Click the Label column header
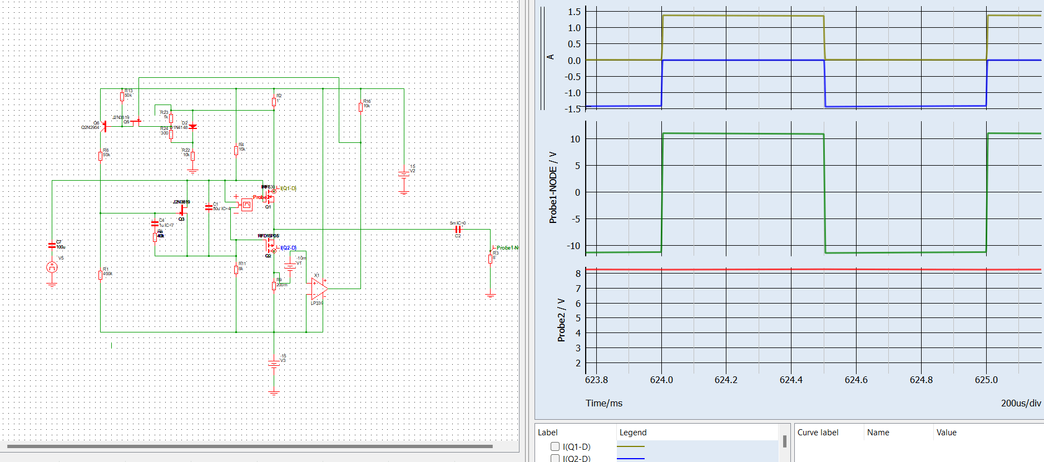Screen dimensions: 1044x462 [x=547, y=433]
